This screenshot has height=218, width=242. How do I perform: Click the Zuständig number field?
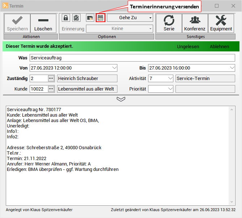click(x=39, y=79)
